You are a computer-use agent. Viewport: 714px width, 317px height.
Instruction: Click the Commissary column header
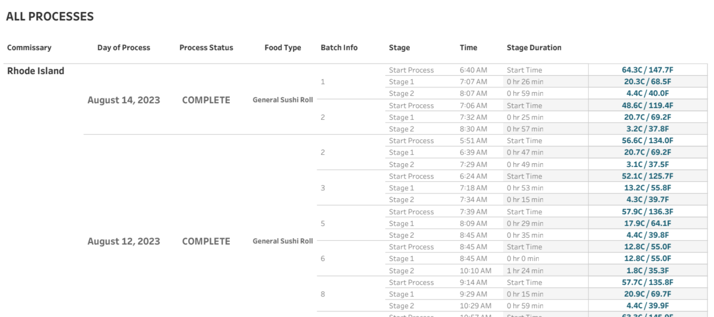pyautogui.click(x=29, y=48)
